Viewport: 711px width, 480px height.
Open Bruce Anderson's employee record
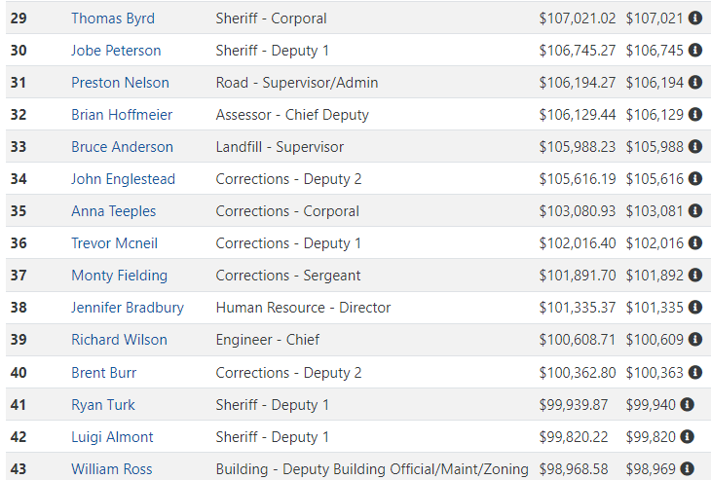click(122, 147)
